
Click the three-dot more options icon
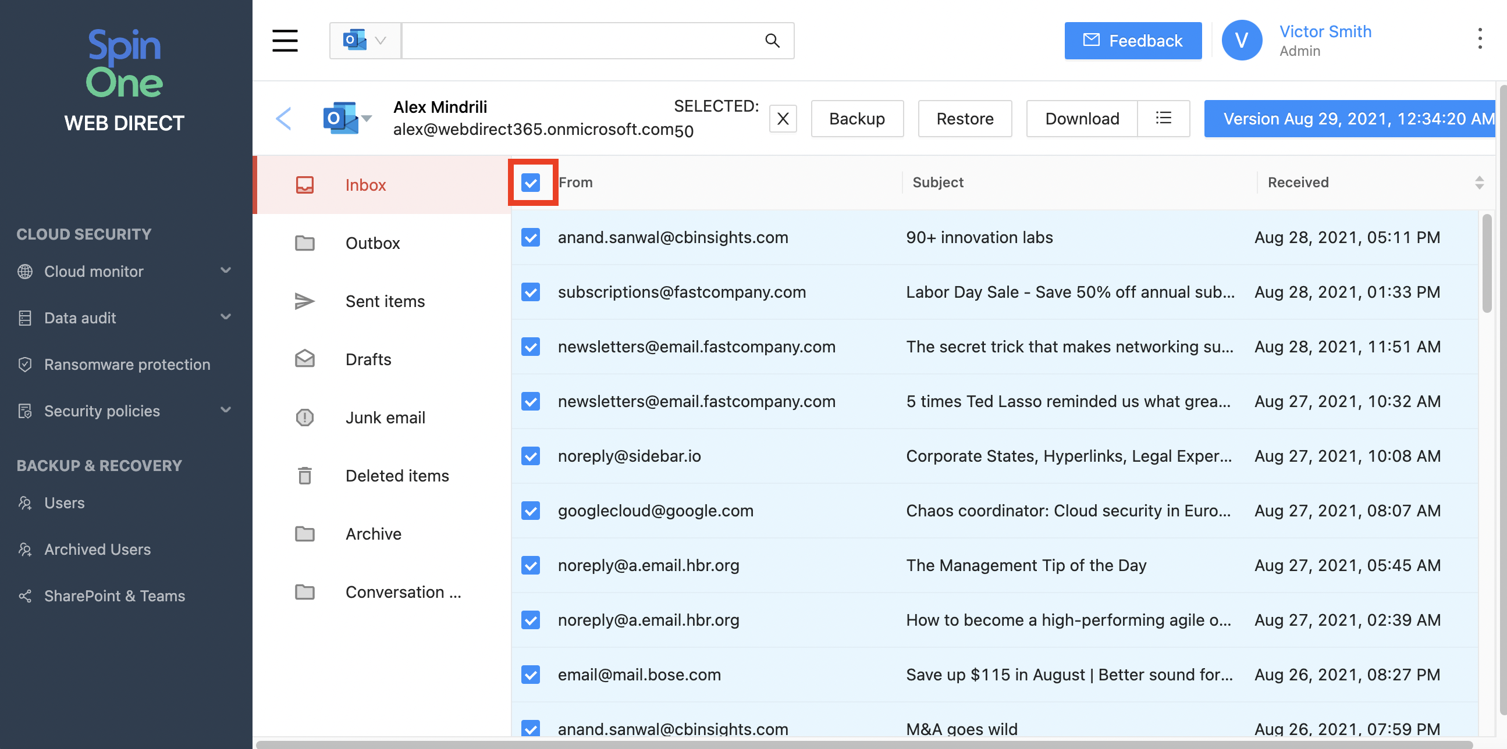(1480, 38)
